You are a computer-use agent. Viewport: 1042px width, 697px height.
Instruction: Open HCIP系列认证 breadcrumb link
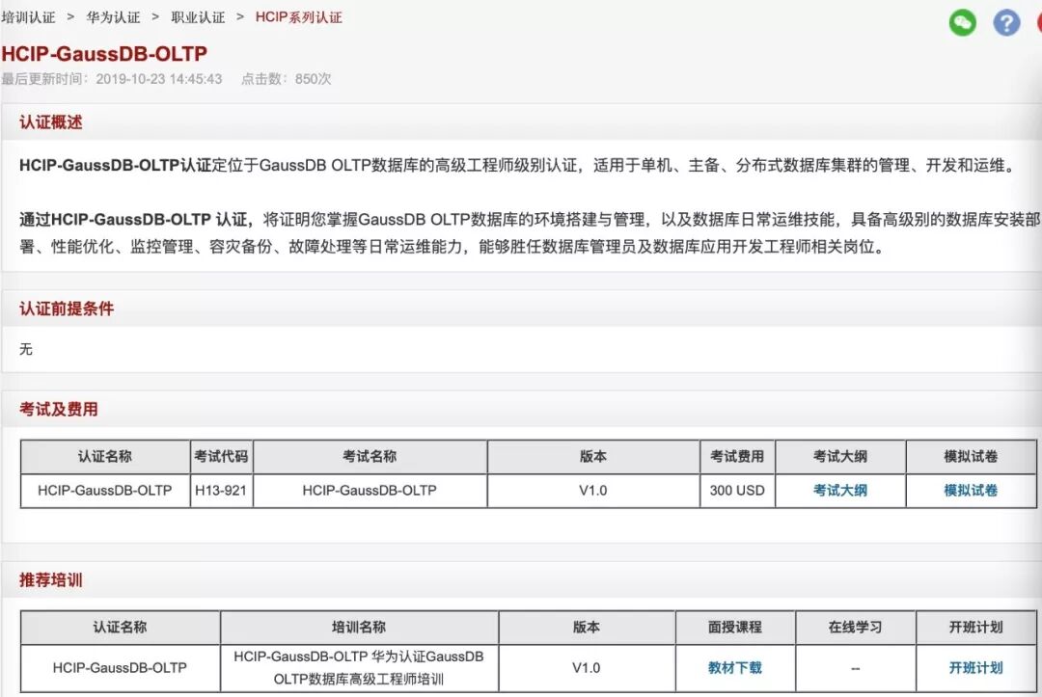(298, 17)
